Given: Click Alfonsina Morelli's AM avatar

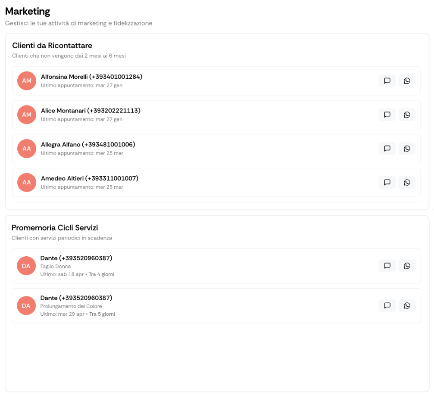Looking at the screenshot, I should [27, 81].
